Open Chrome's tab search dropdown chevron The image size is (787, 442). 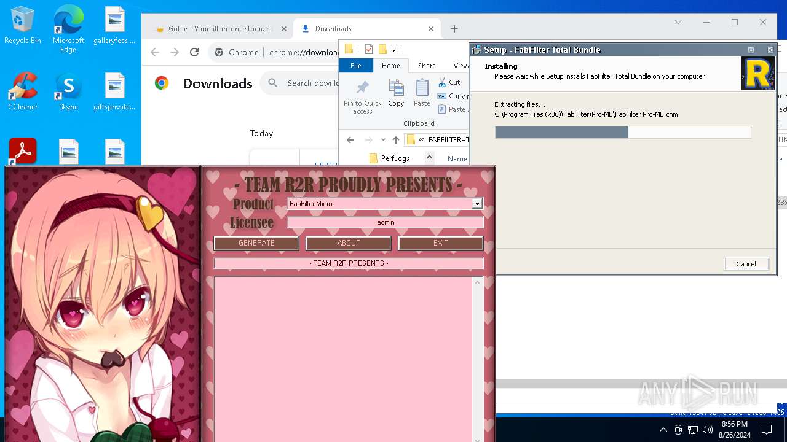[678, 22]
